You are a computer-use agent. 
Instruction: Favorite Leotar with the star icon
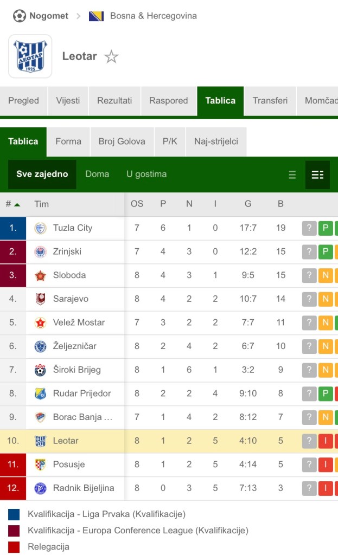point(111,56)
